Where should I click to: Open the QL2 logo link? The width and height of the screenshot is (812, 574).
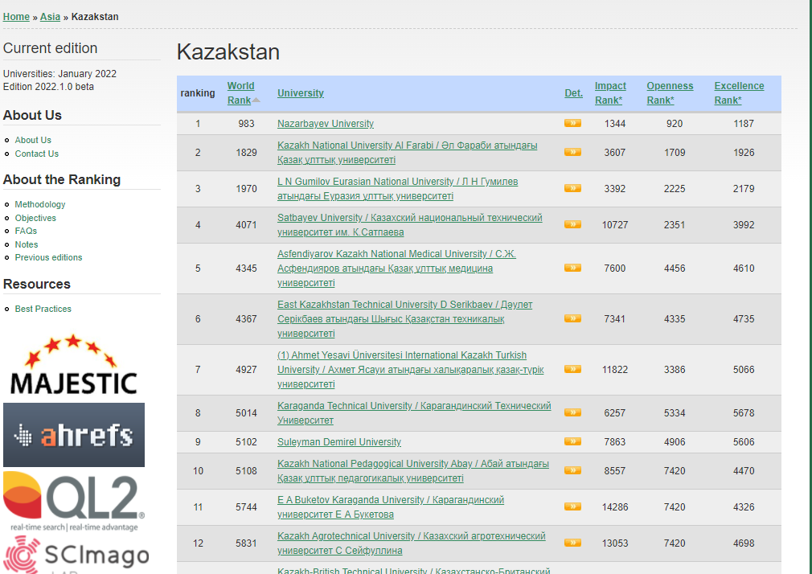tap(74, 502)
